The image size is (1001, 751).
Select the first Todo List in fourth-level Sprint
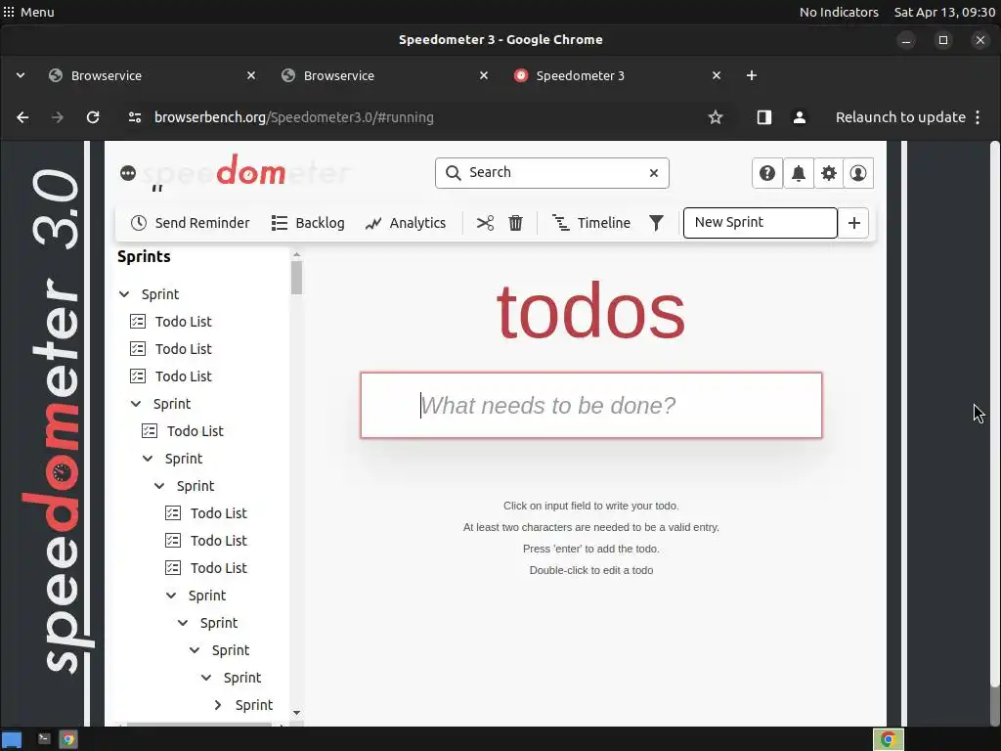206,513
